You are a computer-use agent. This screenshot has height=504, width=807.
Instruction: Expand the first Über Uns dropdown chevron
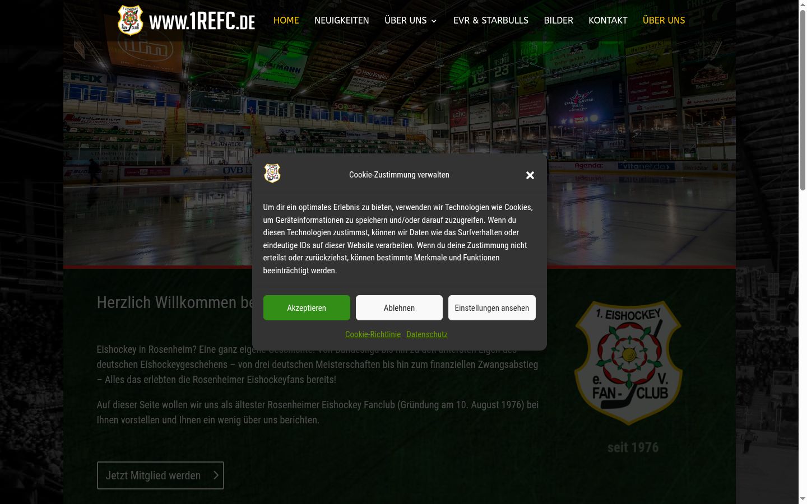[x=434, y=21]
